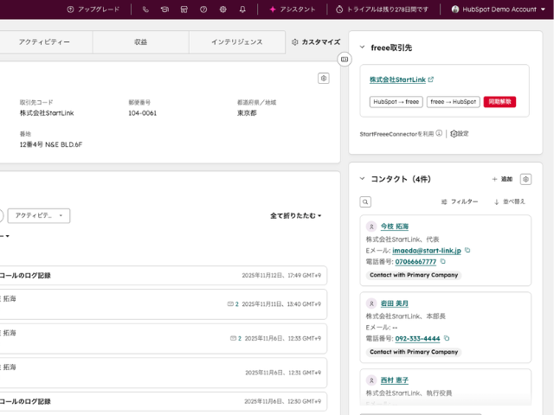Click the 並べ替え sort option
This screenshot has width=554, height=415.
click(510, 201)
